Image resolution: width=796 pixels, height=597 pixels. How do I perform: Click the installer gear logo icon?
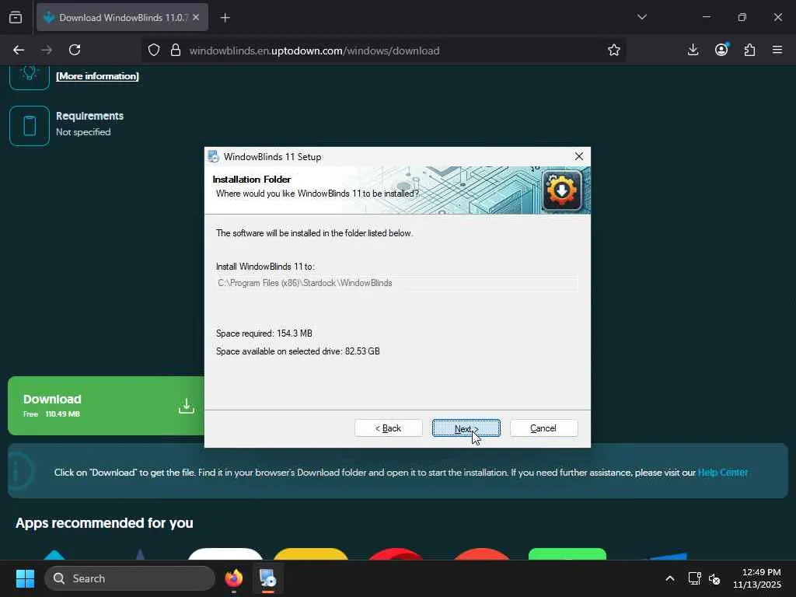click(561, 190)
